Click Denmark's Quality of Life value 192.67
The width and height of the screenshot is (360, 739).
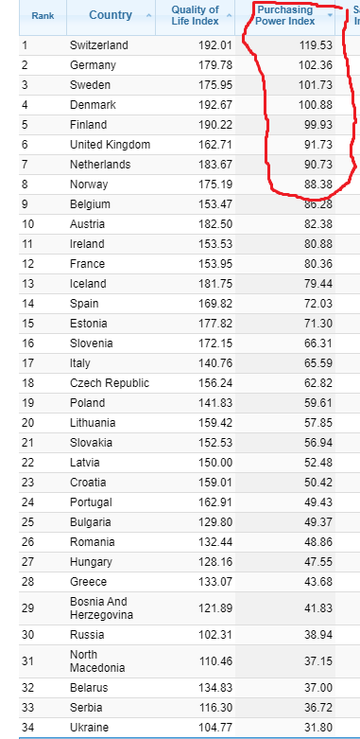point(215,105)
